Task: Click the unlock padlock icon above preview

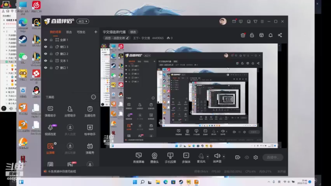Action: coord(252,35)
